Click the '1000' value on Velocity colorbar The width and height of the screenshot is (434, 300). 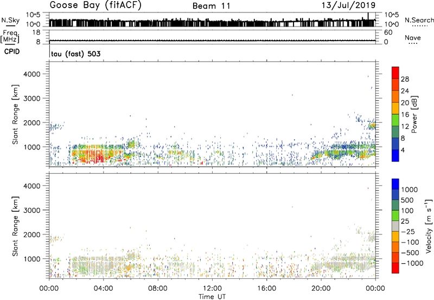coord(410,190)
